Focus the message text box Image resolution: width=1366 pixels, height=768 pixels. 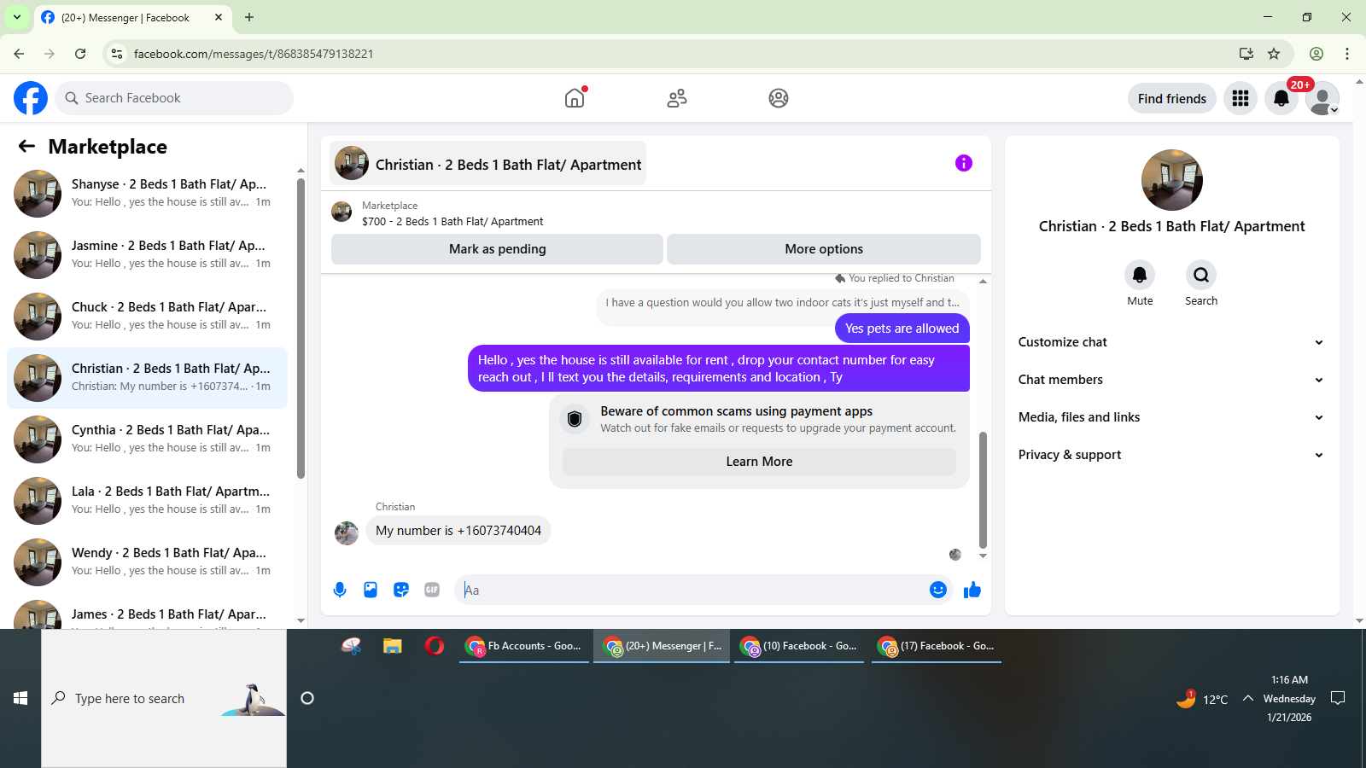coord(692,590)
